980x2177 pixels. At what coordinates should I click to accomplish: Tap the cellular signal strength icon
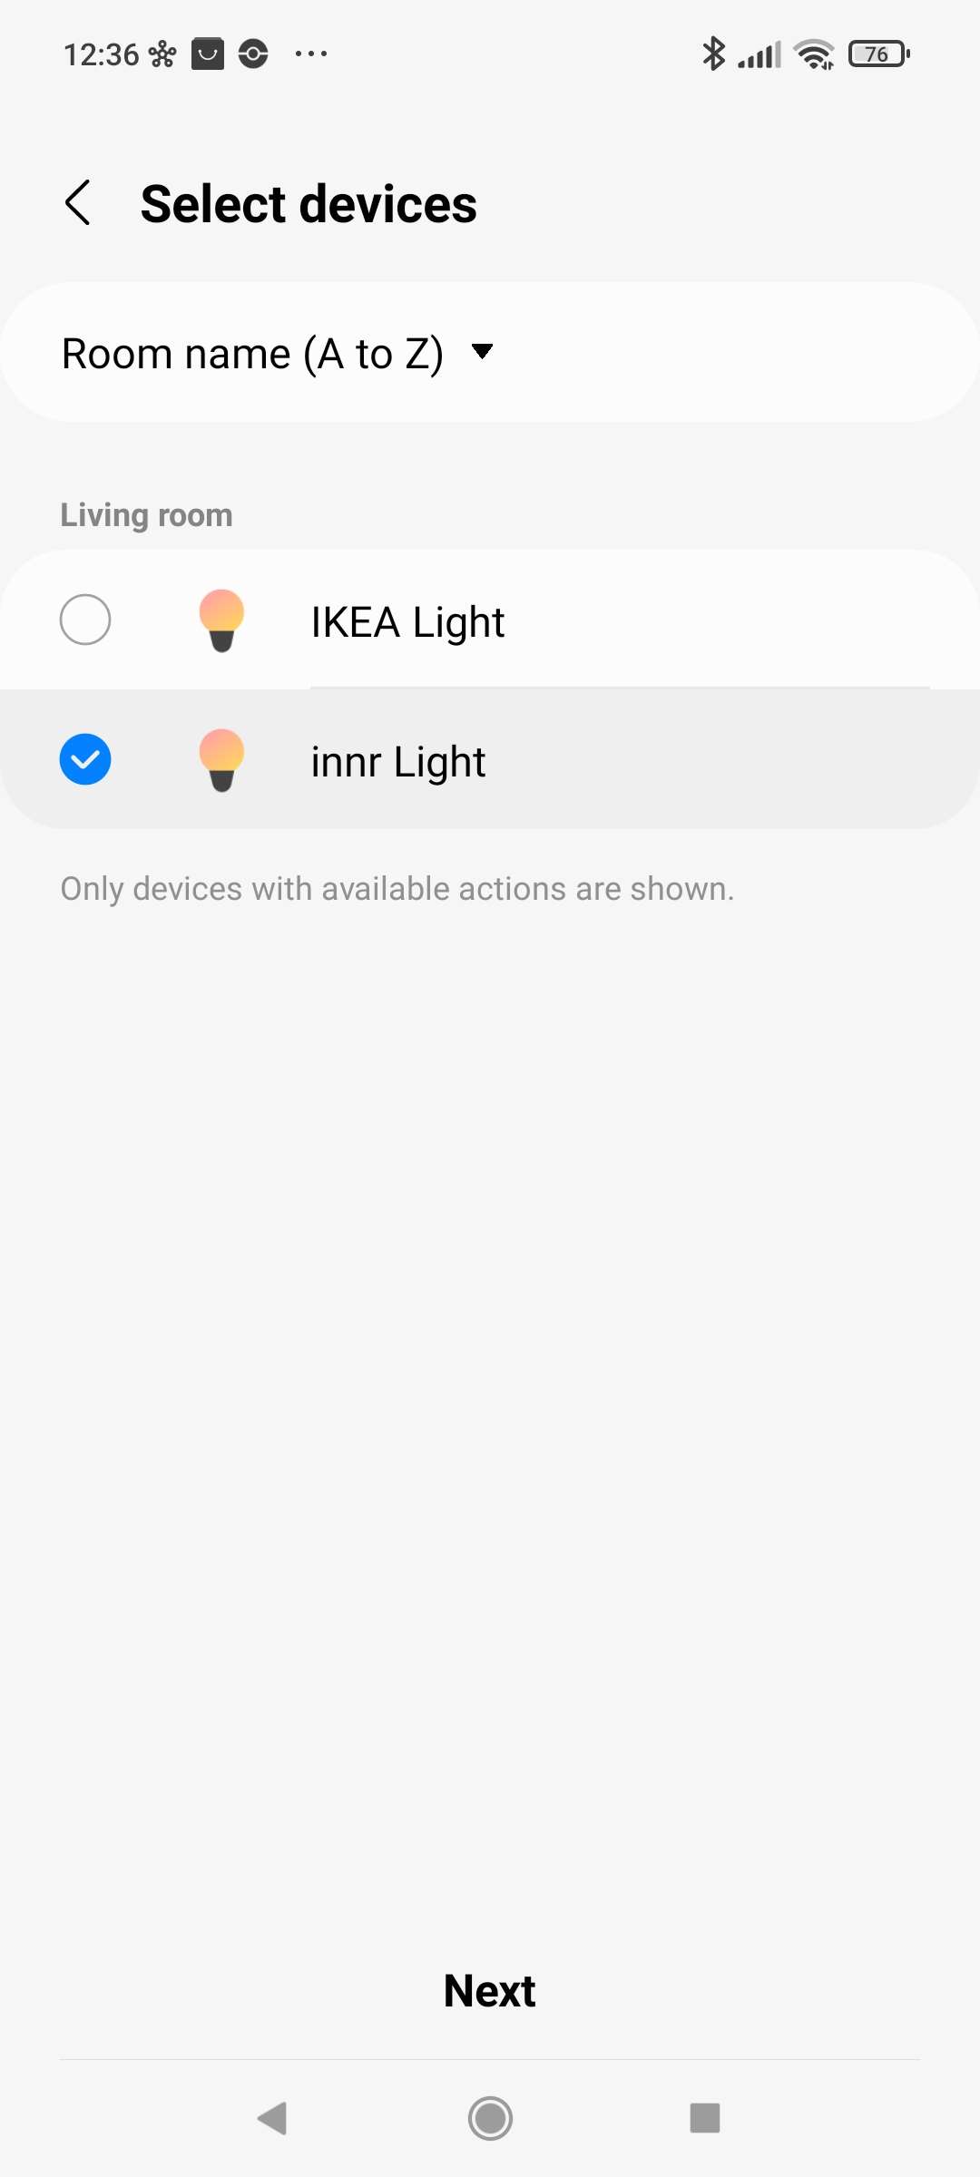point(759,55)
